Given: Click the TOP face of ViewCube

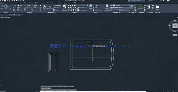Looking at the screenshot, I should (x=175, y=26).
